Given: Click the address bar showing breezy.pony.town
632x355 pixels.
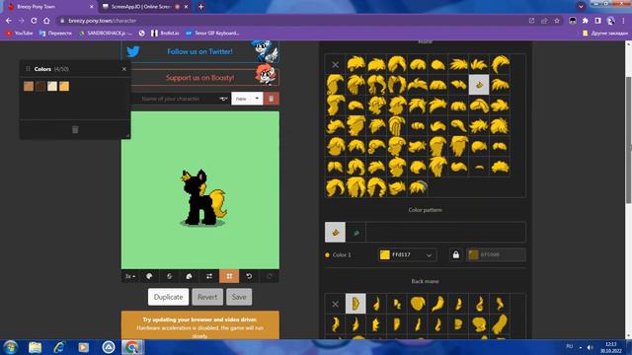Looking at the screenshot, I should (x=290, y=21).
